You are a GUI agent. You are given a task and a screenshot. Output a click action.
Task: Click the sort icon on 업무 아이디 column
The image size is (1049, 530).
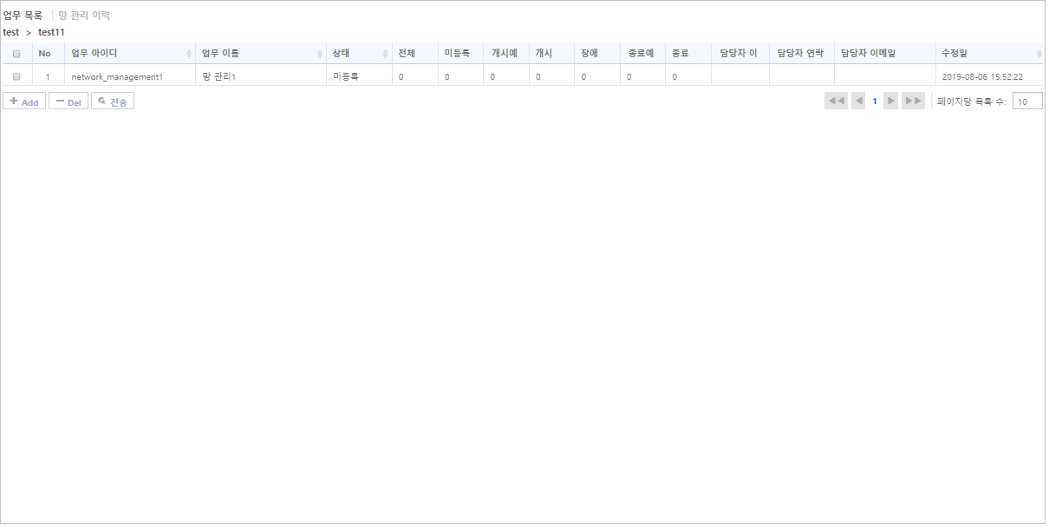(191, 53)
